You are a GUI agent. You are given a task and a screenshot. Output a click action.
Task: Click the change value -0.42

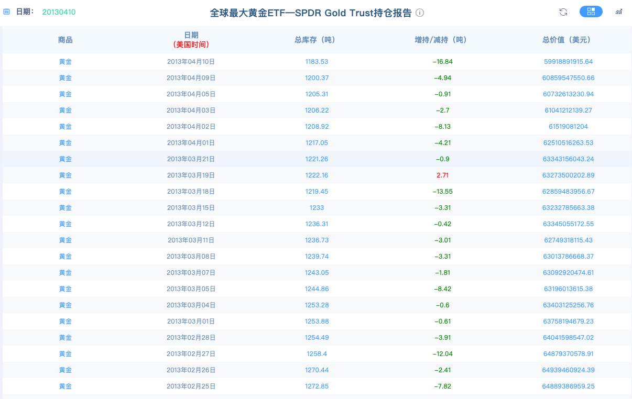(442, 224)
